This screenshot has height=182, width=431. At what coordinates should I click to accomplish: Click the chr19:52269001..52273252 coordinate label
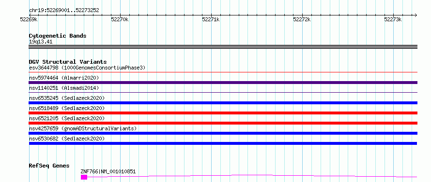click(64, 11)
